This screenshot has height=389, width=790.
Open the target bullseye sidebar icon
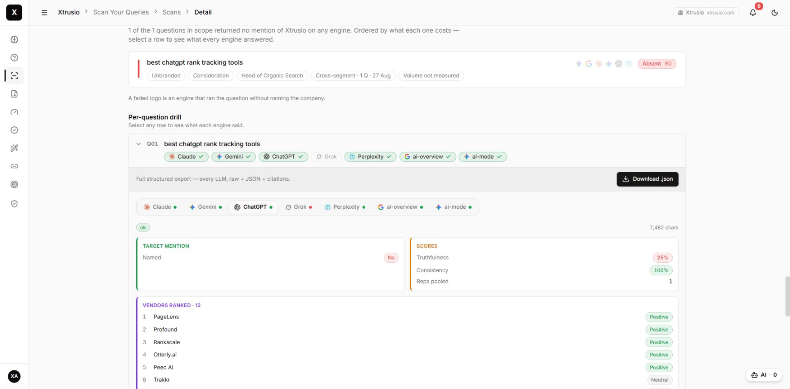pyautogui.click(x=14, y=184)
